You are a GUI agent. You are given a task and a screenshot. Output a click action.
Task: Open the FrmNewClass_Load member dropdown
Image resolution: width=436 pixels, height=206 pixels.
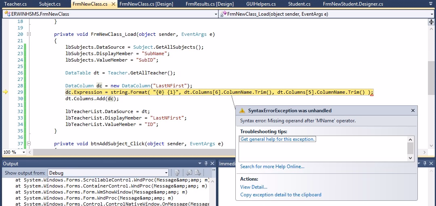tap(431, 14)
